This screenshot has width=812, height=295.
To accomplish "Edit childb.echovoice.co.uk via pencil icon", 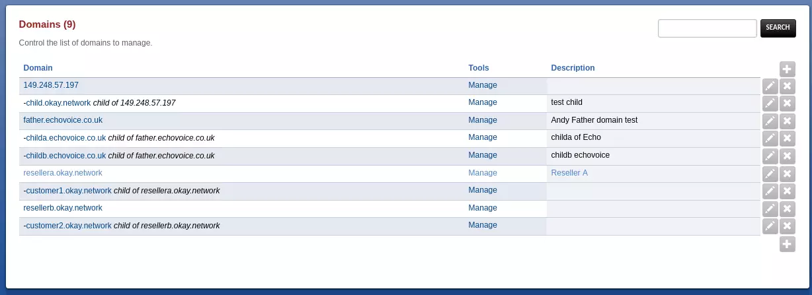I will click(770, 156).
